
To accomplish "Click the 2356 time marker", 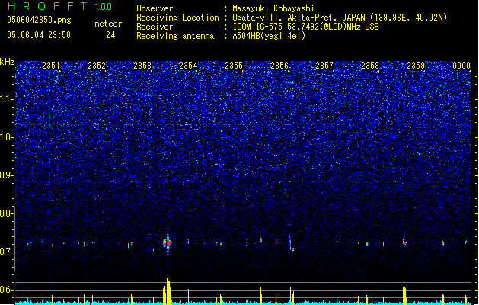I will (x=279, y=66).
